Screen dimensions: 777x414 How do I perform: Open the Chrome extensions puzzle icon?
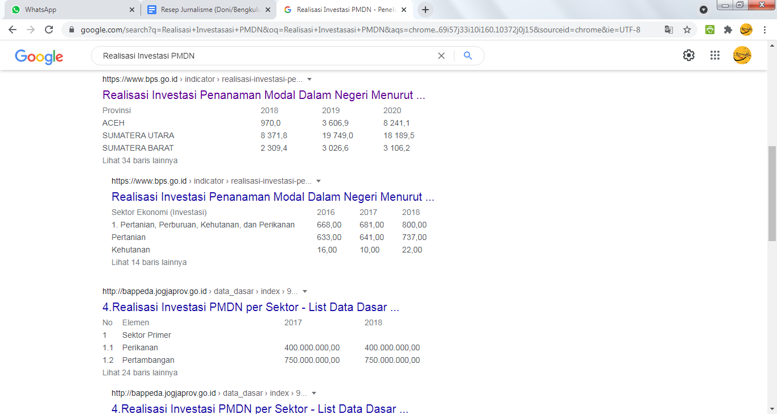click(x=728, y=30)
